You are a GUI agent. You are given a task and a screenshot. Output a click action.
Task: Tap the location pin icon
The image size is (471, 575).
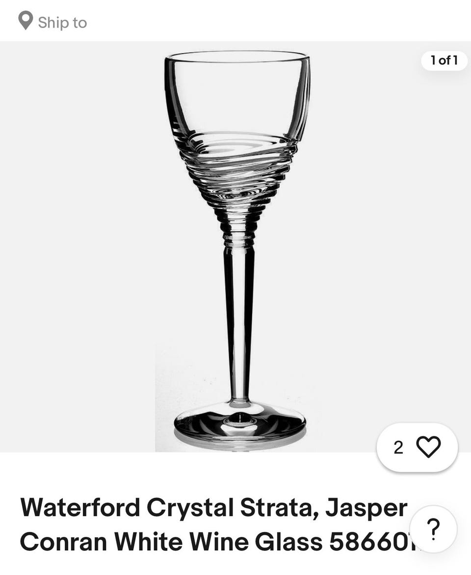tap(26, 21)
